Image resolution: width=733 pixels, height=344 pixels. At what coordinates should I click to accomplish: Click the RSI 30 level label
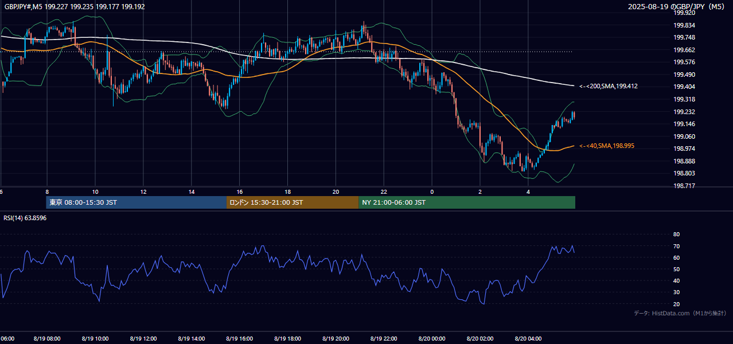coord(676,292)
